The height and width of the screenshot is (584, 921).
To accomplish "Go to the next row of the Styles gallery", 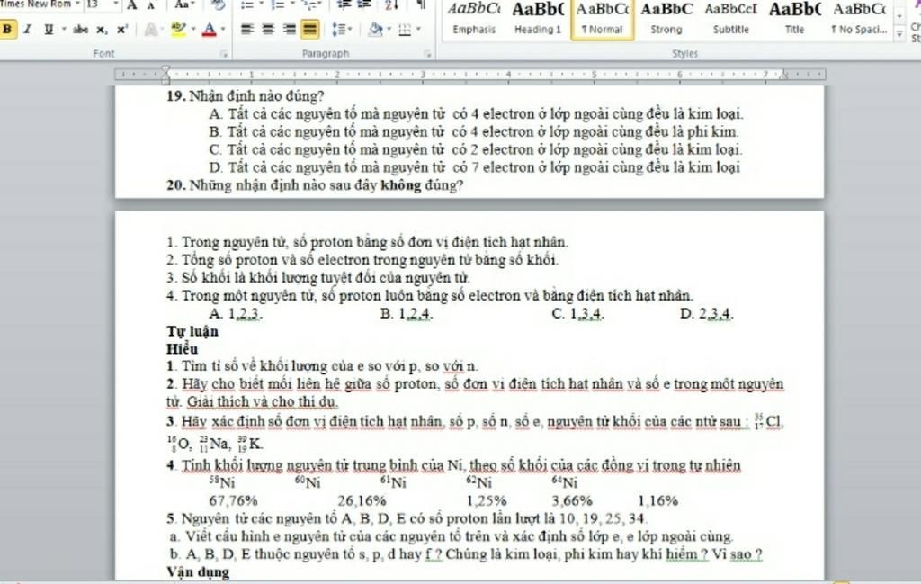I will click(899, 16).
